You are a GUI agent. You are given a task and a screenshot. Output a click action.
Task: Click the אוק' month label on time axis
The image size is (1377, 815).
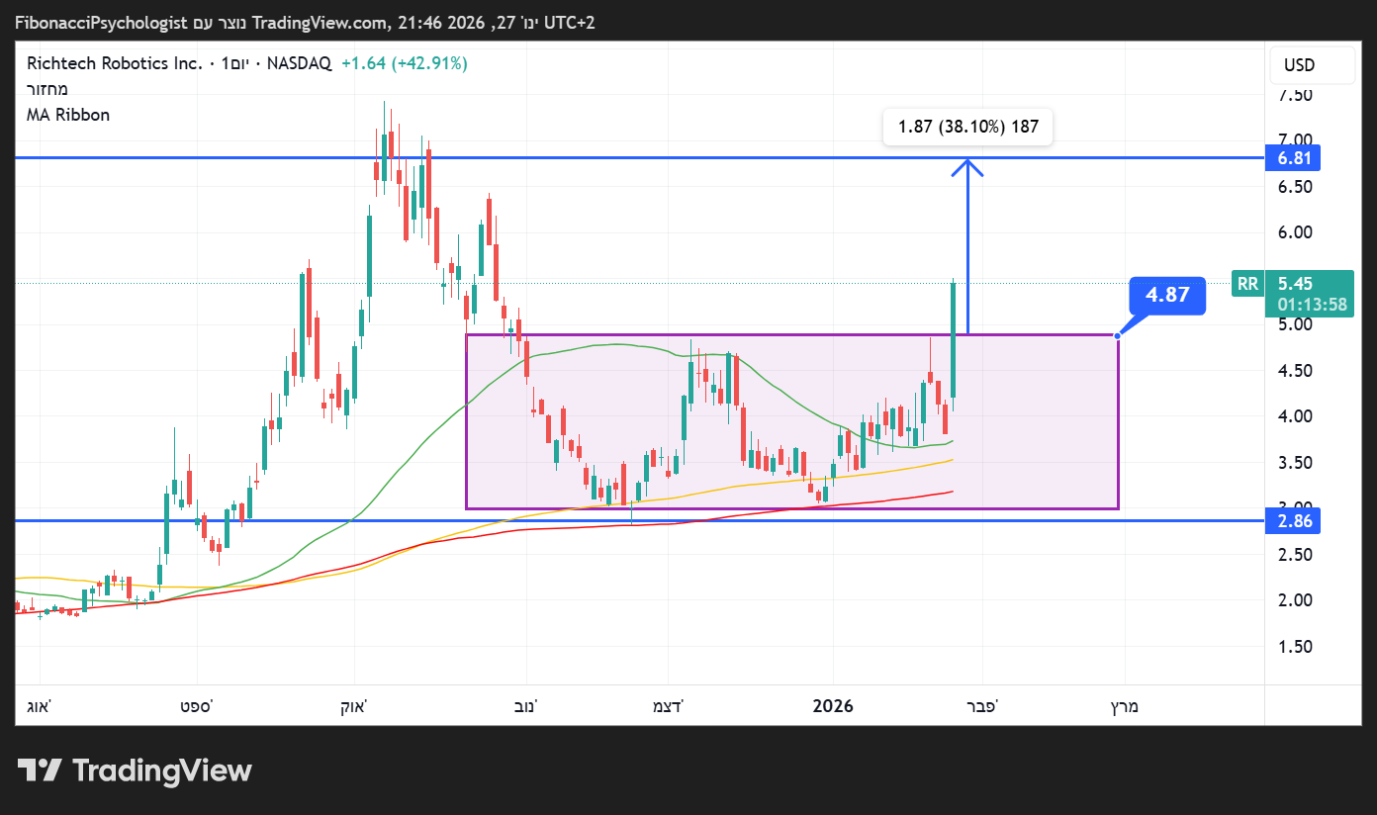pyautogui.click(x=353, y=706)
